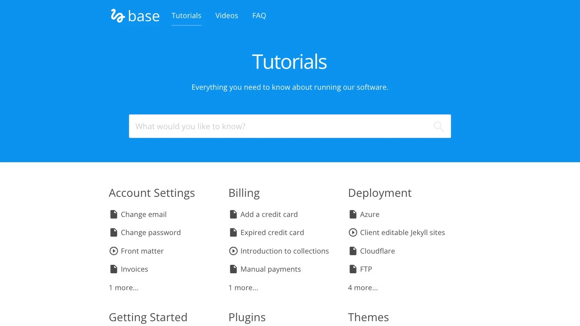
Task: Click document icon beside Azure
Action: [x=353, y=215]
